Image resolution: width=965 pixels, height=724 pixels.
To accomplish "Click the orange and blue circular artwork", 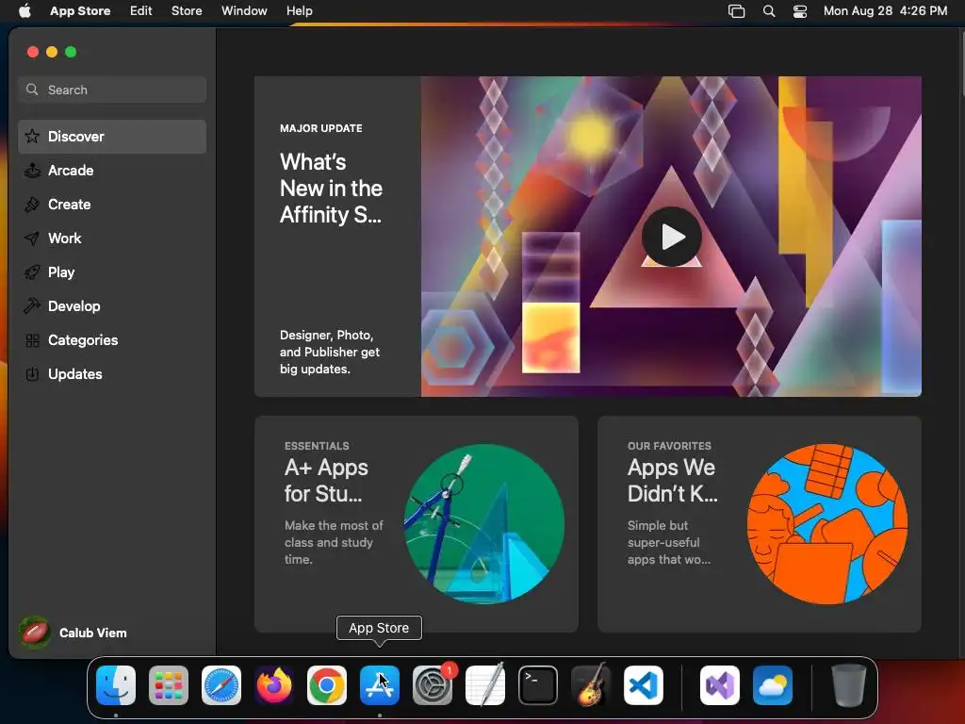I will [x=827, y=524].
